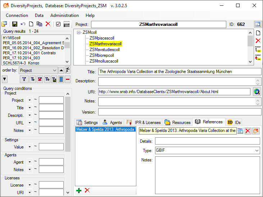263x197 pixels.
Task: Select ZSMavstudiescoll in project tree
Action: [104, 50]
